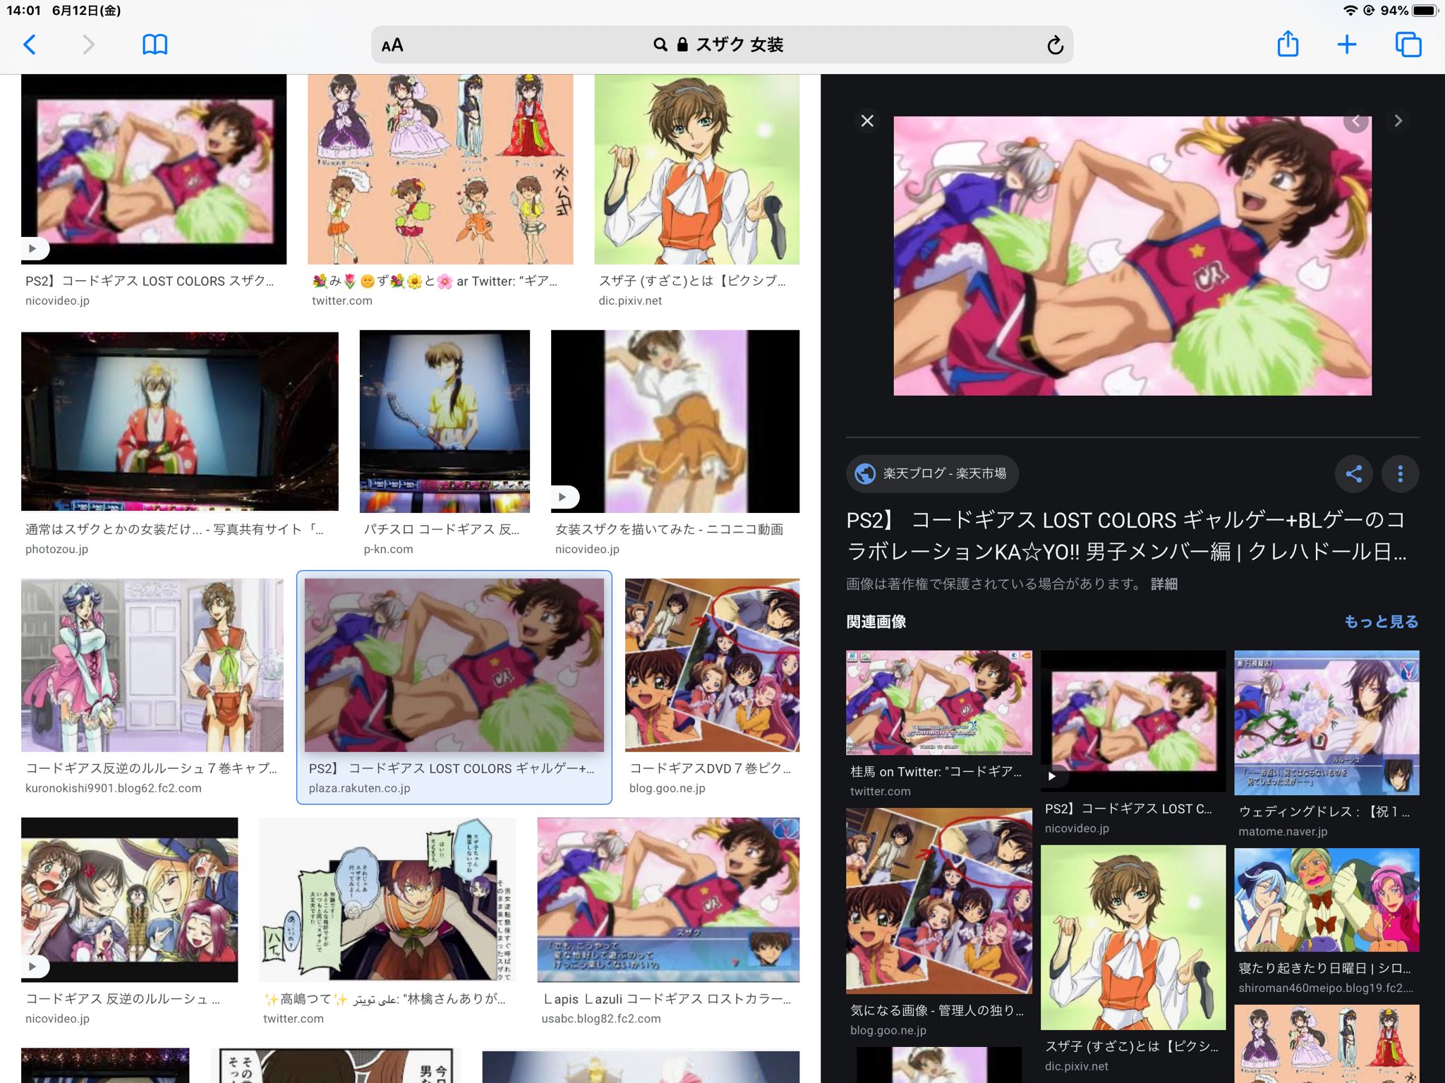The image size is (1445, 1083).
Task: Show all tabs overview icon
Action: [1408, 44]
